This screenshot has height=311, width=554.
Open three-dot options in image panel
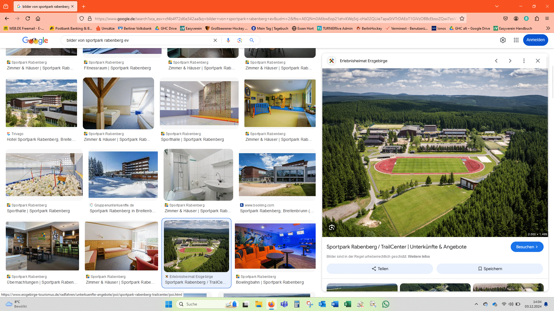[x=524, y=61]
